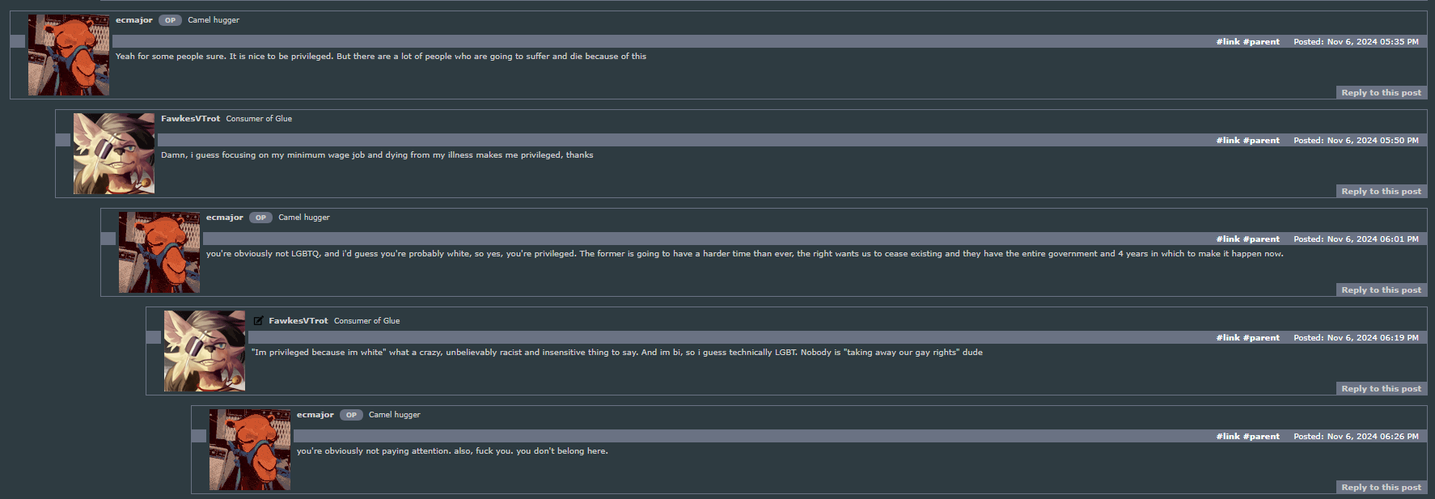Click the OP badge beside ecmajor's 06:01 PM post
Image resolution: width=1435 pixels, height=499 pixels.
pyautogui.click(x=260, y=217)
